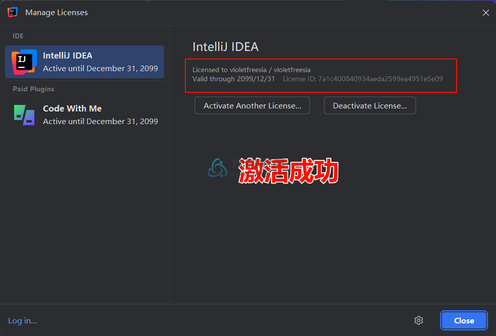Click the 'Licensed to violetfreesia' text
Screen dimensions: 496x336
point(252,70)
